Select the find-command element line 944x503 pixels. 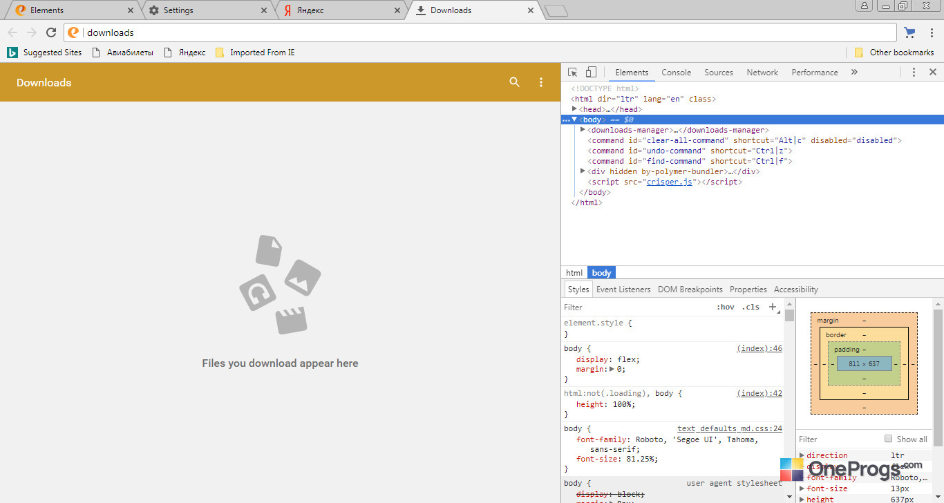690,161
